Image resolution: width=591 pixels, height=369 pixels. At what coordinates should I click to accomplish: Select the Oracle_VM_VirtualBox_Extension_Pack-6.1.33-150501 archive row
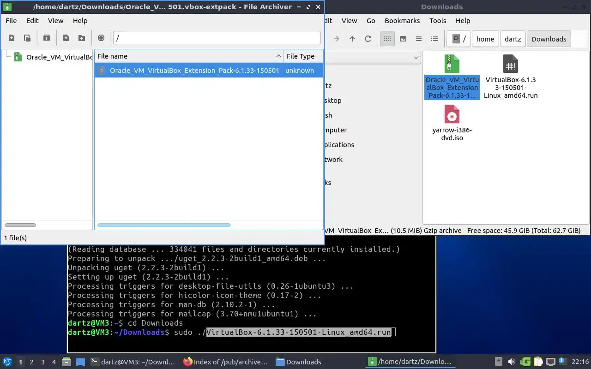(x=209, y=71)
